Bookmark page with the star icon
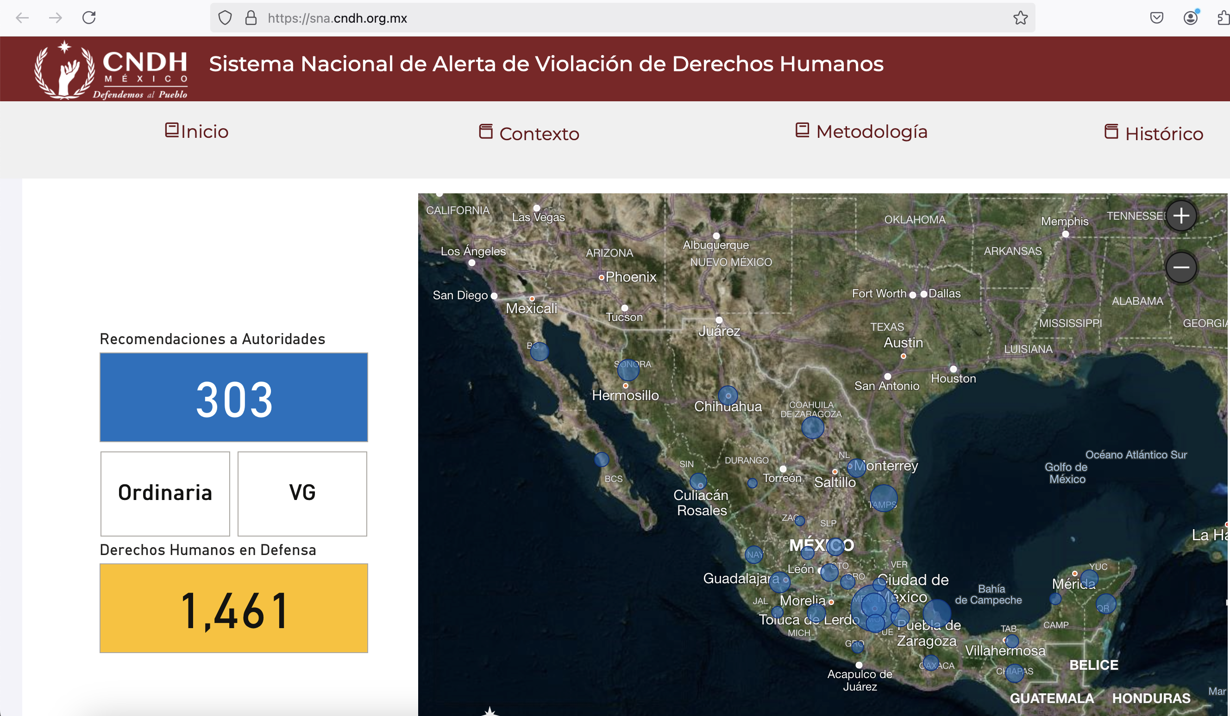Screen dimensions: 1230x716 tap(1020, 18)
